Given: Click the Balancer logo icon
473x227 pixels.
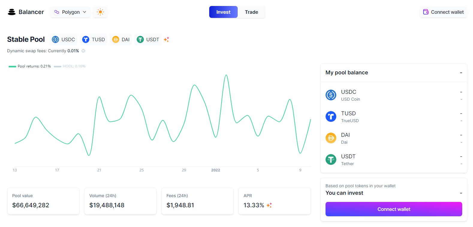Looking at the screenshot, I should point(12,12).
